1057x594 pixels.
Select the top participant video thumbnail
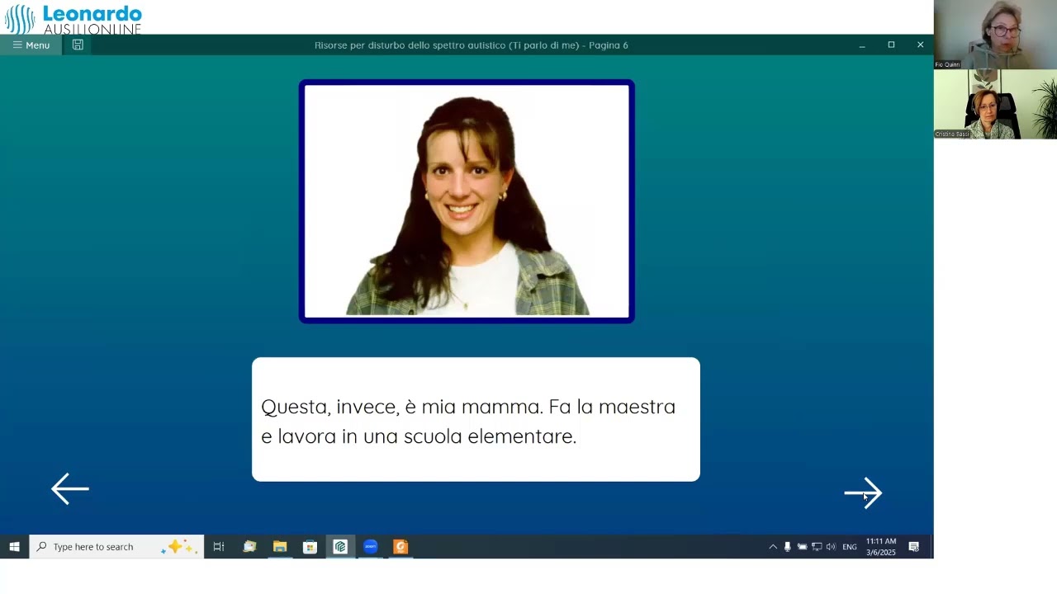click(x=995, y=35)
